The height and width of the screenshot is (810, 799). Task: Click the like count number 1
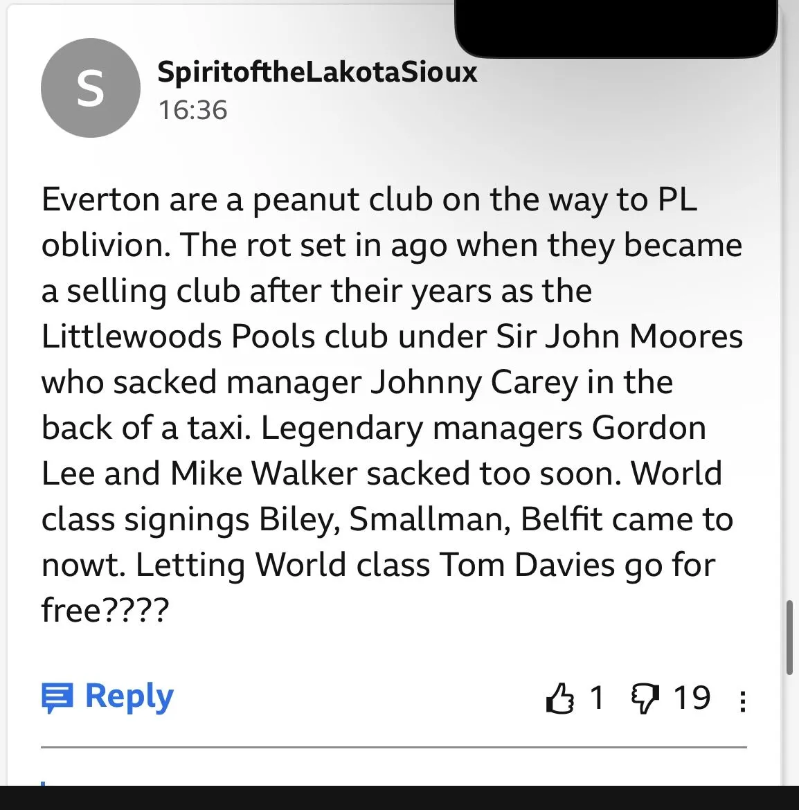click(597, 697)
